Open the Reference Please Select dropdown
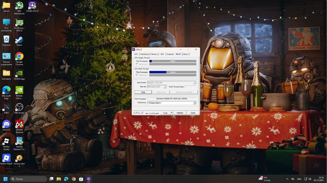This screenshot has width=327, height=183. pyautogui.click(x=172, y=103)
